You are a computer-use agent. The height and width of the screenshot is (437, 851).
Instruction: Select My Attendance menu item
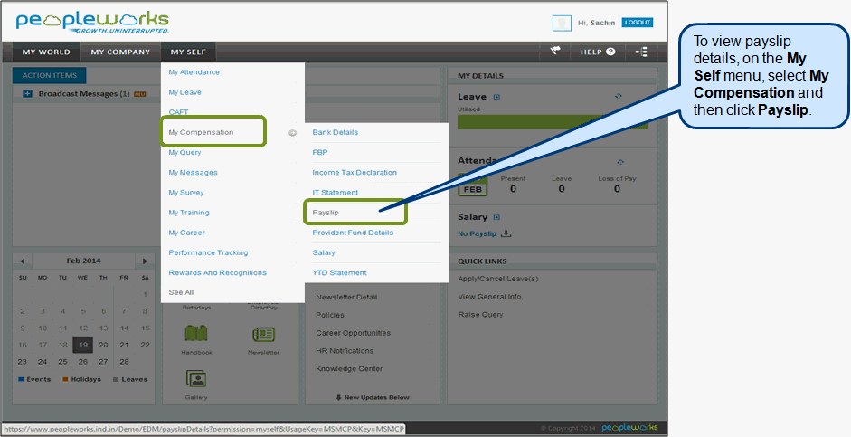[194, 72]
